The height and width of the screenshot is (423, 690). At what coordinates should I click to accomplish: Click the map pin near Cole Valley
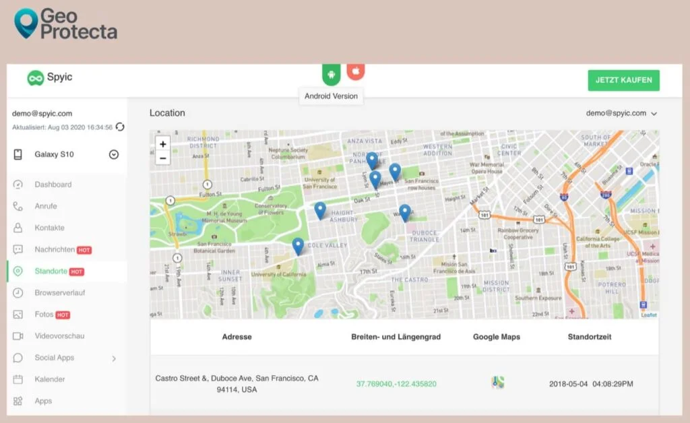click(x=298, y=247)
